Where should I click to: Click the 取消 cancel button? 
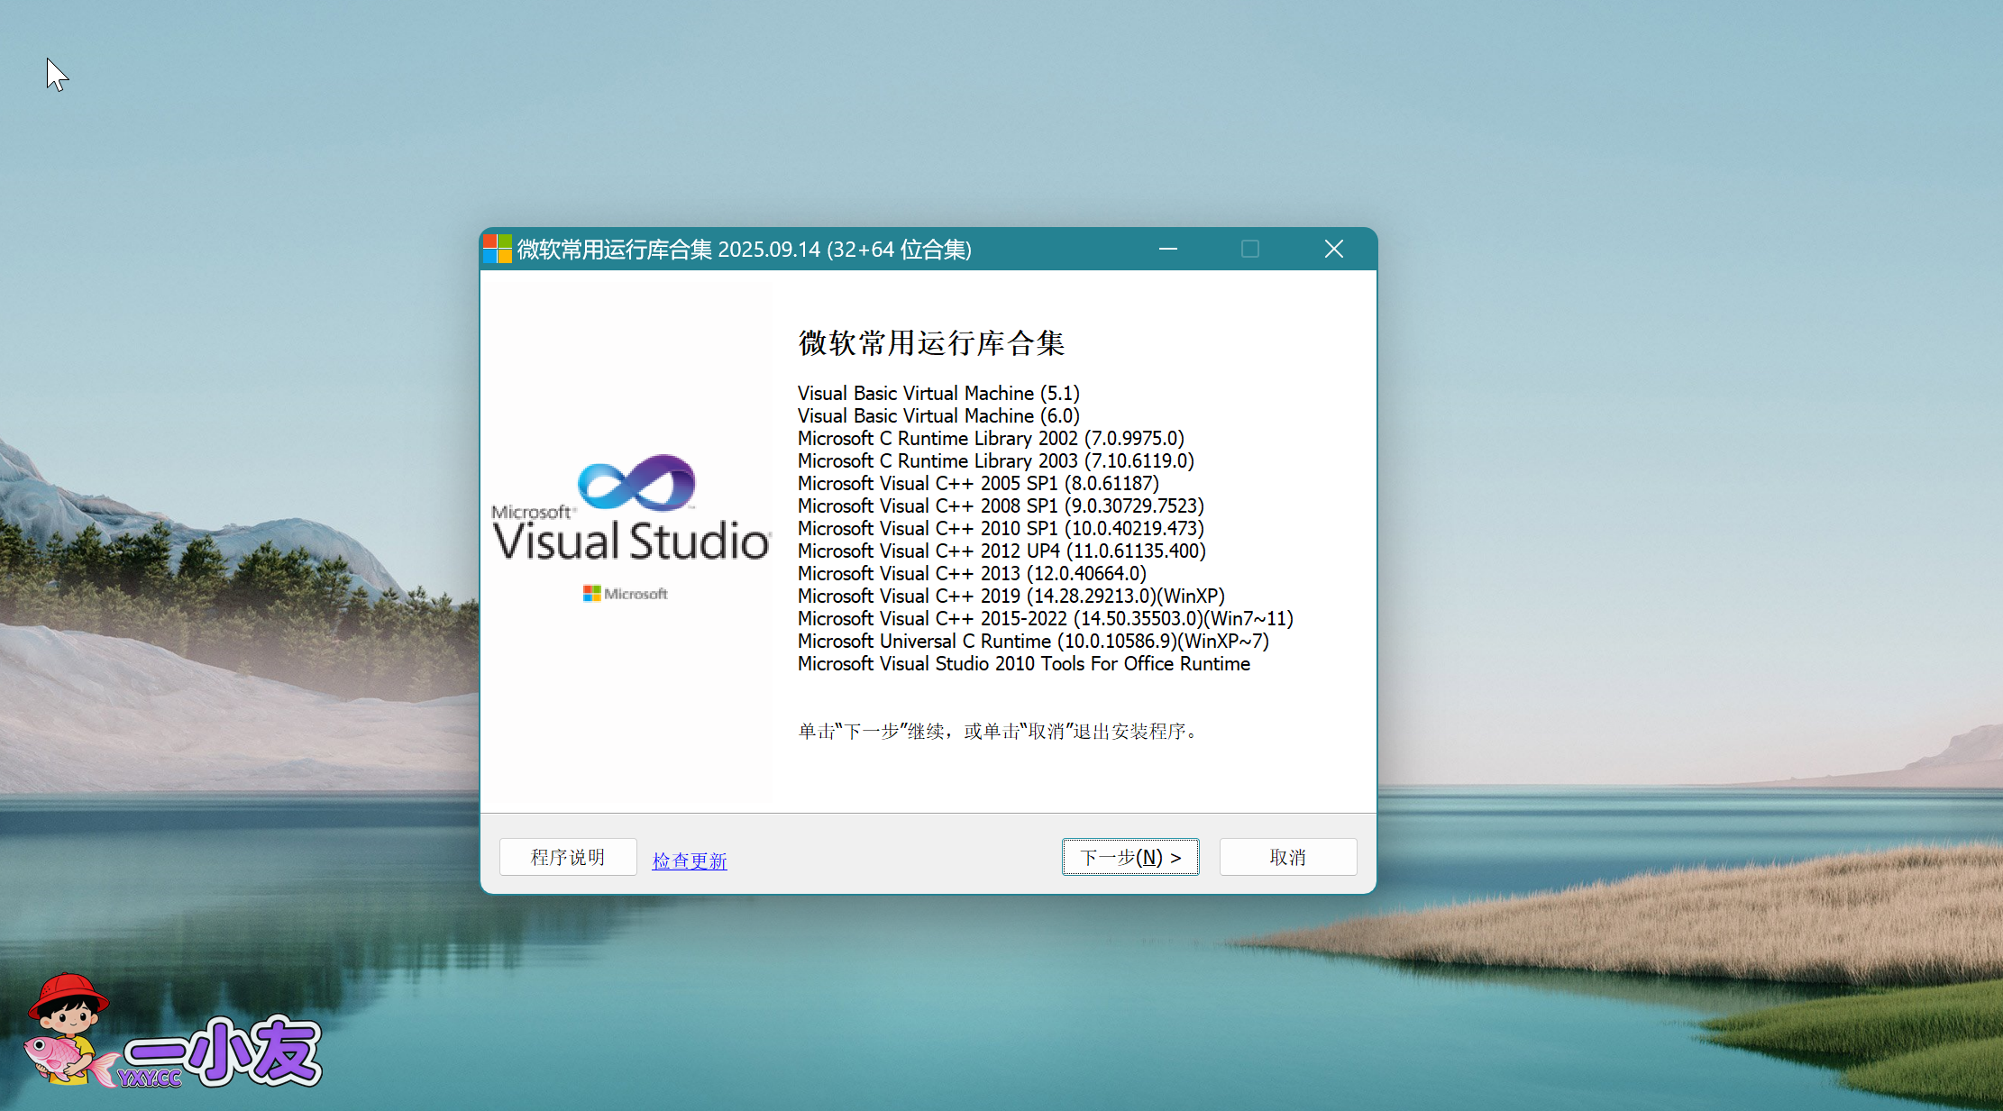tap(1287, 857)
